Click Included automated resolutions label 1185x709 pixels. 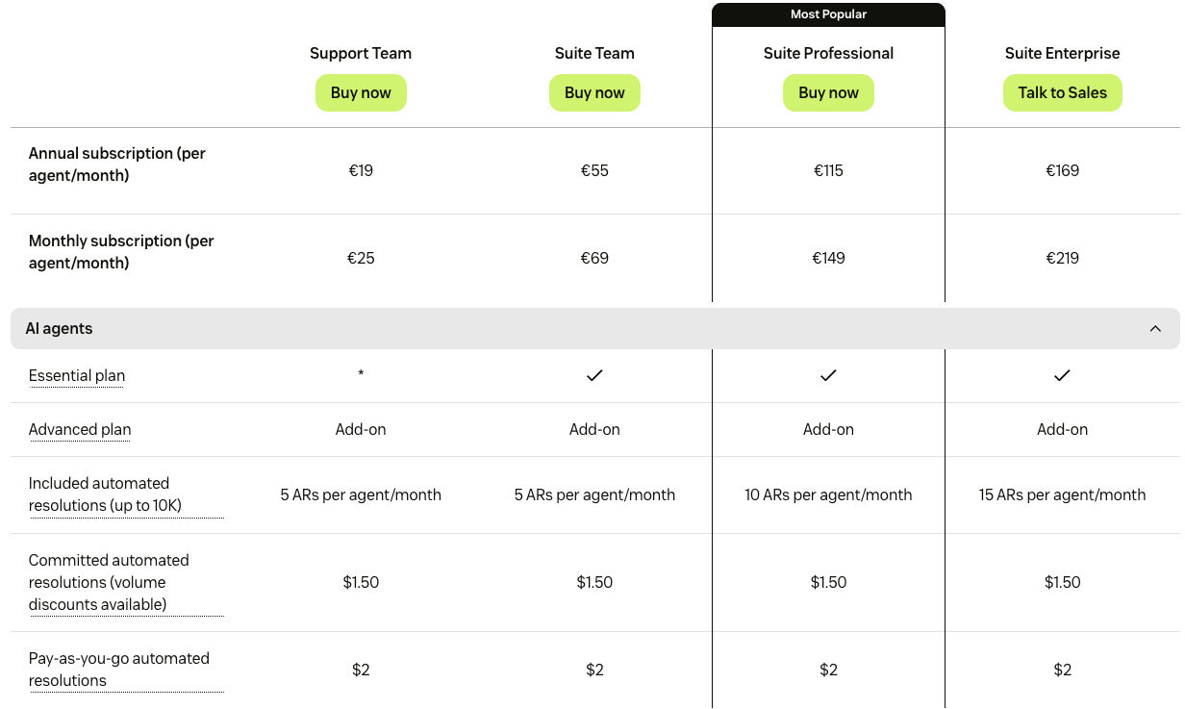tap(105, 494)
